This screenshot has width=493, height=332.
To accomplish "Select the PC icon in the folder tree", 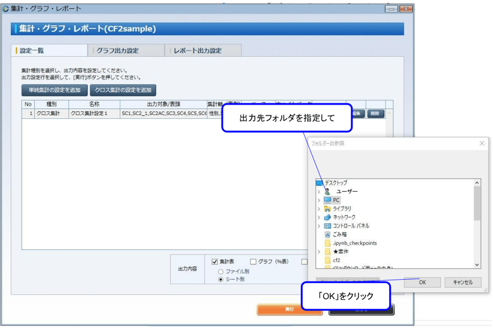I will click(x=327, y=200).
